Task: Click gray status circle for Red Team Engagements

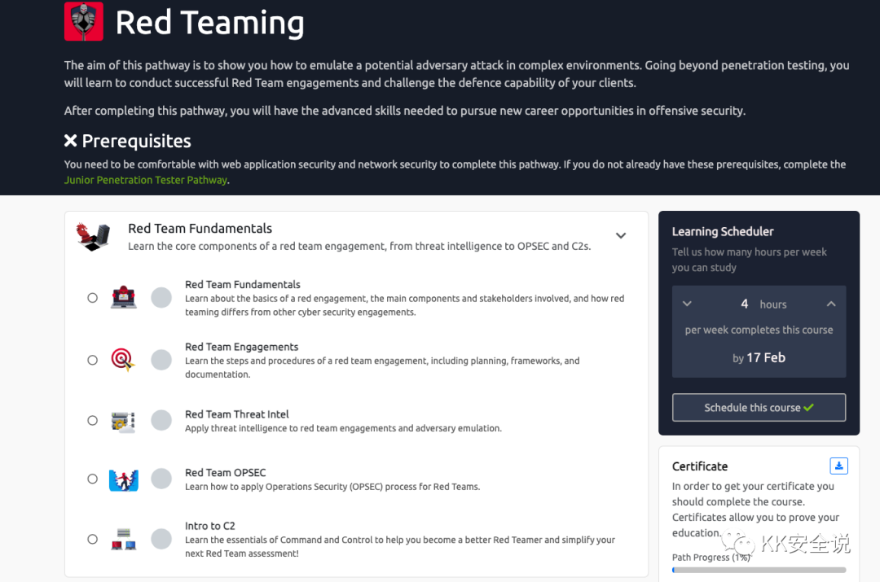Action: pyautogui.click(x=161, y=360)
